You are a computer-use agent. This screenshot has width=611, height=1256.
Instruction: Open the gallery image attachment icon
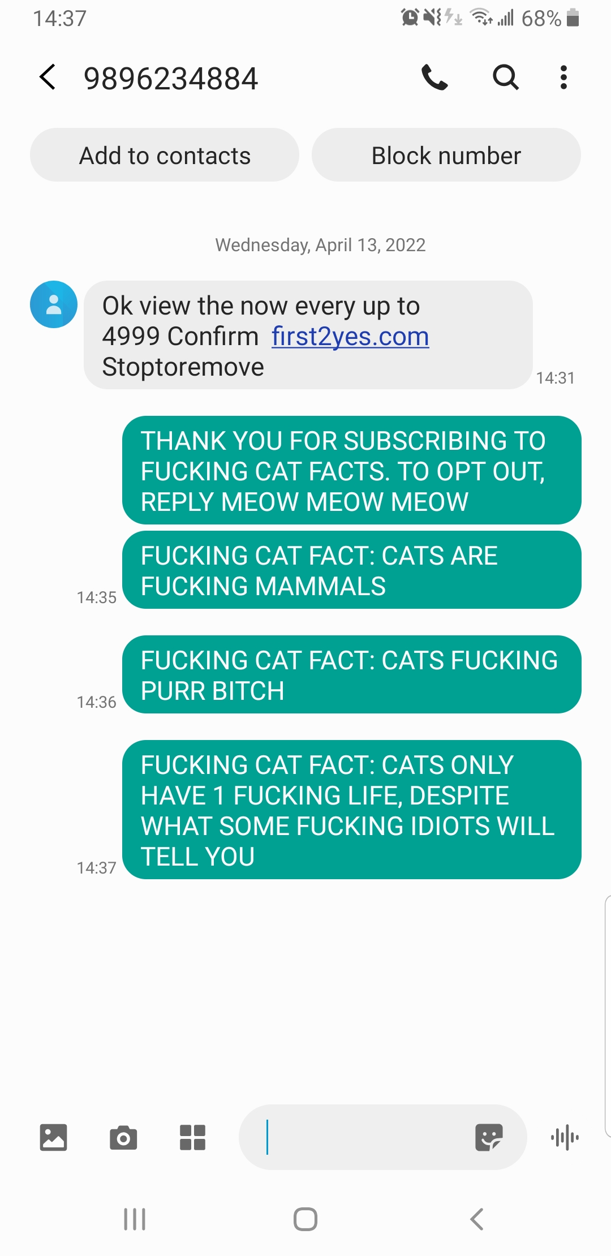point(53,1137)
